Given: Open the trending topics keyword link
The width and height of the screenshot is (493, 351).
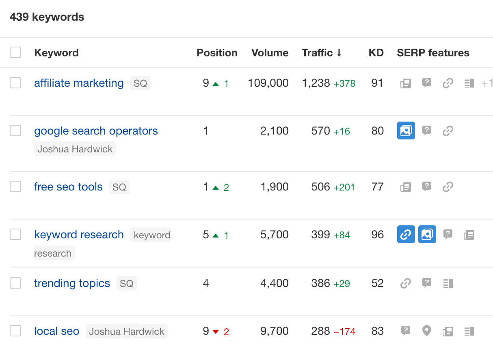Looking at the screenshot, I should [72, 283].
